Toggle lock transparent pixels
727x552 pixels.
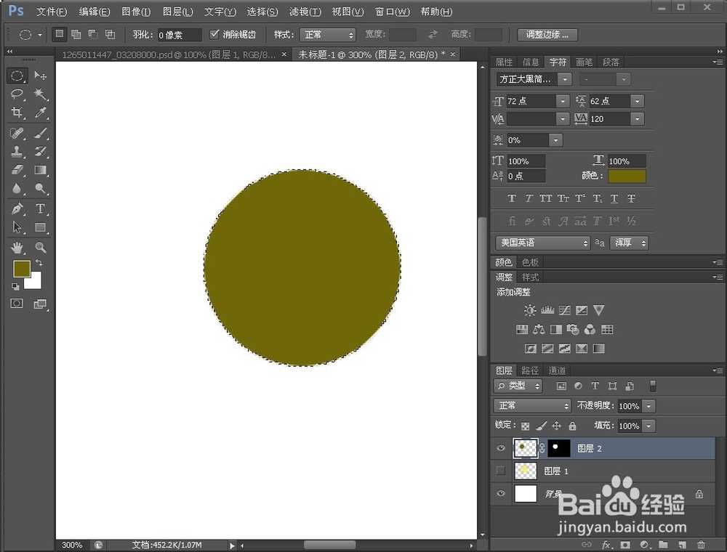[x=526, y=426]
